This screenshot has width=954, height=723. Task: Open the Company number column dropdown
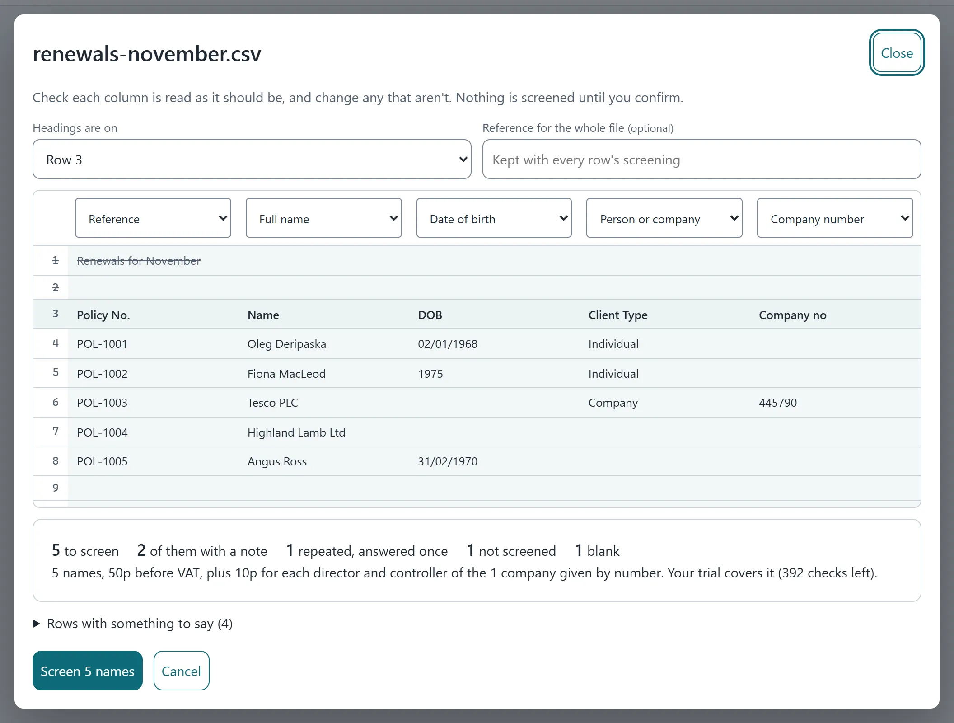point(835,218)
